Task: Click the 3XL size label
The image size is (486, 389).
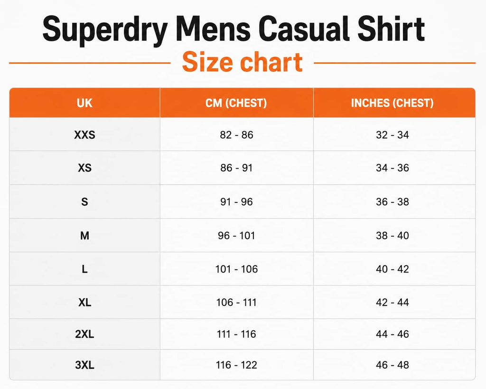Action: 84,365
